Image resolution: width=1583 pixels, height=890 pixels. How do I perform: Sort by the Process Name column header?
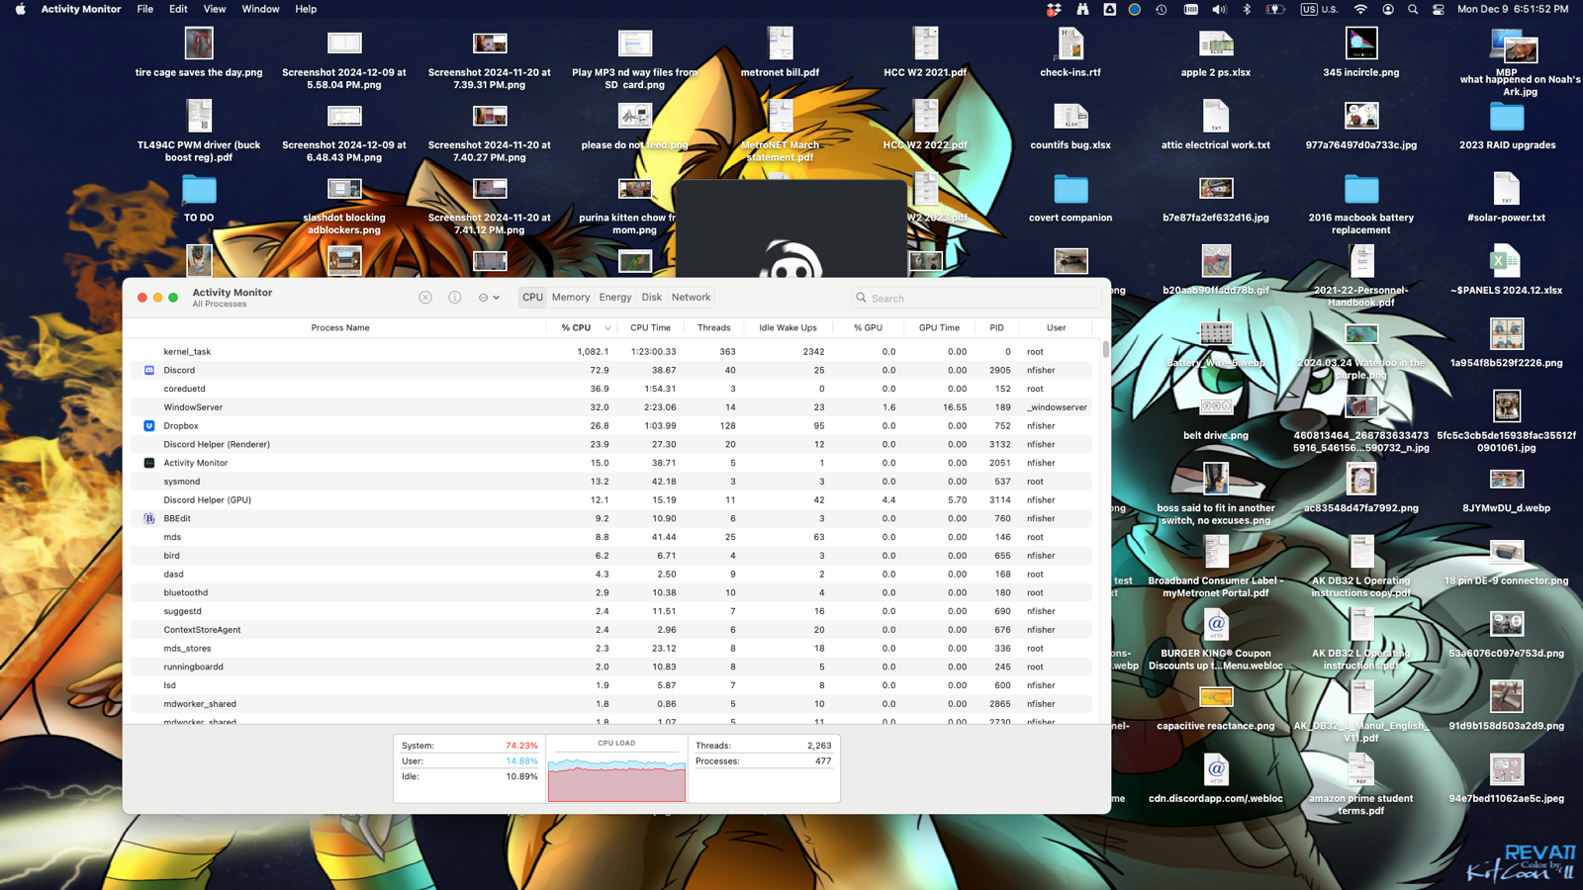click(x=339, y=328)
